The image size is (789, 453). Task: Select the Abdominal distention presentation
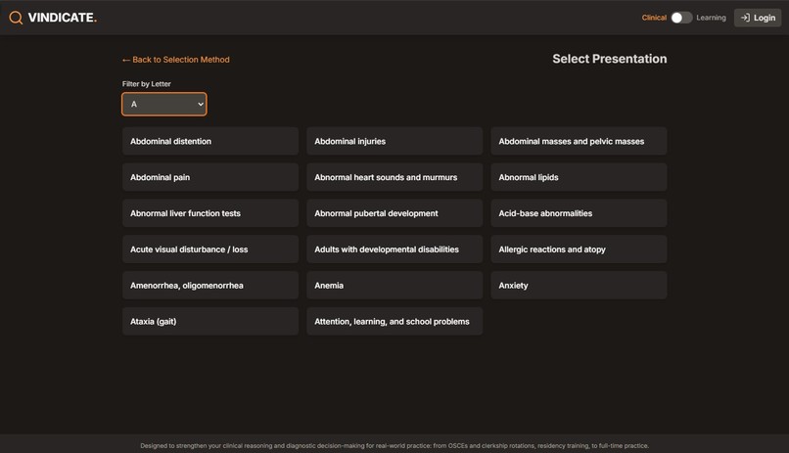(210, 141)
